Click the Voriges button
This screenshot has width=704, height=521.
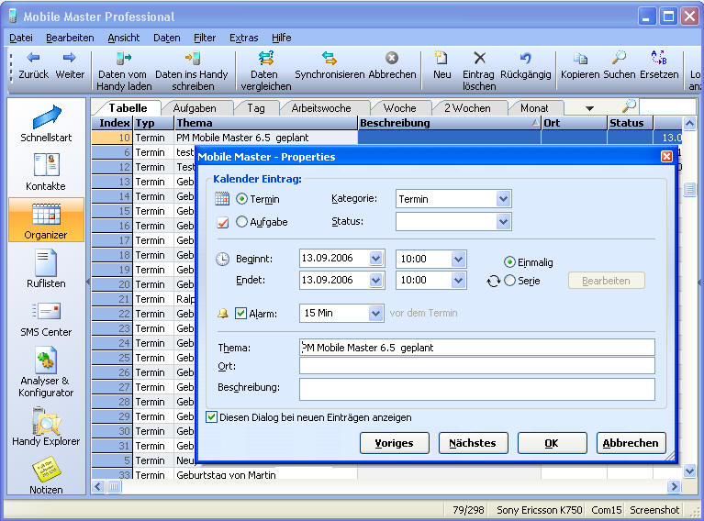click(394, 443)
